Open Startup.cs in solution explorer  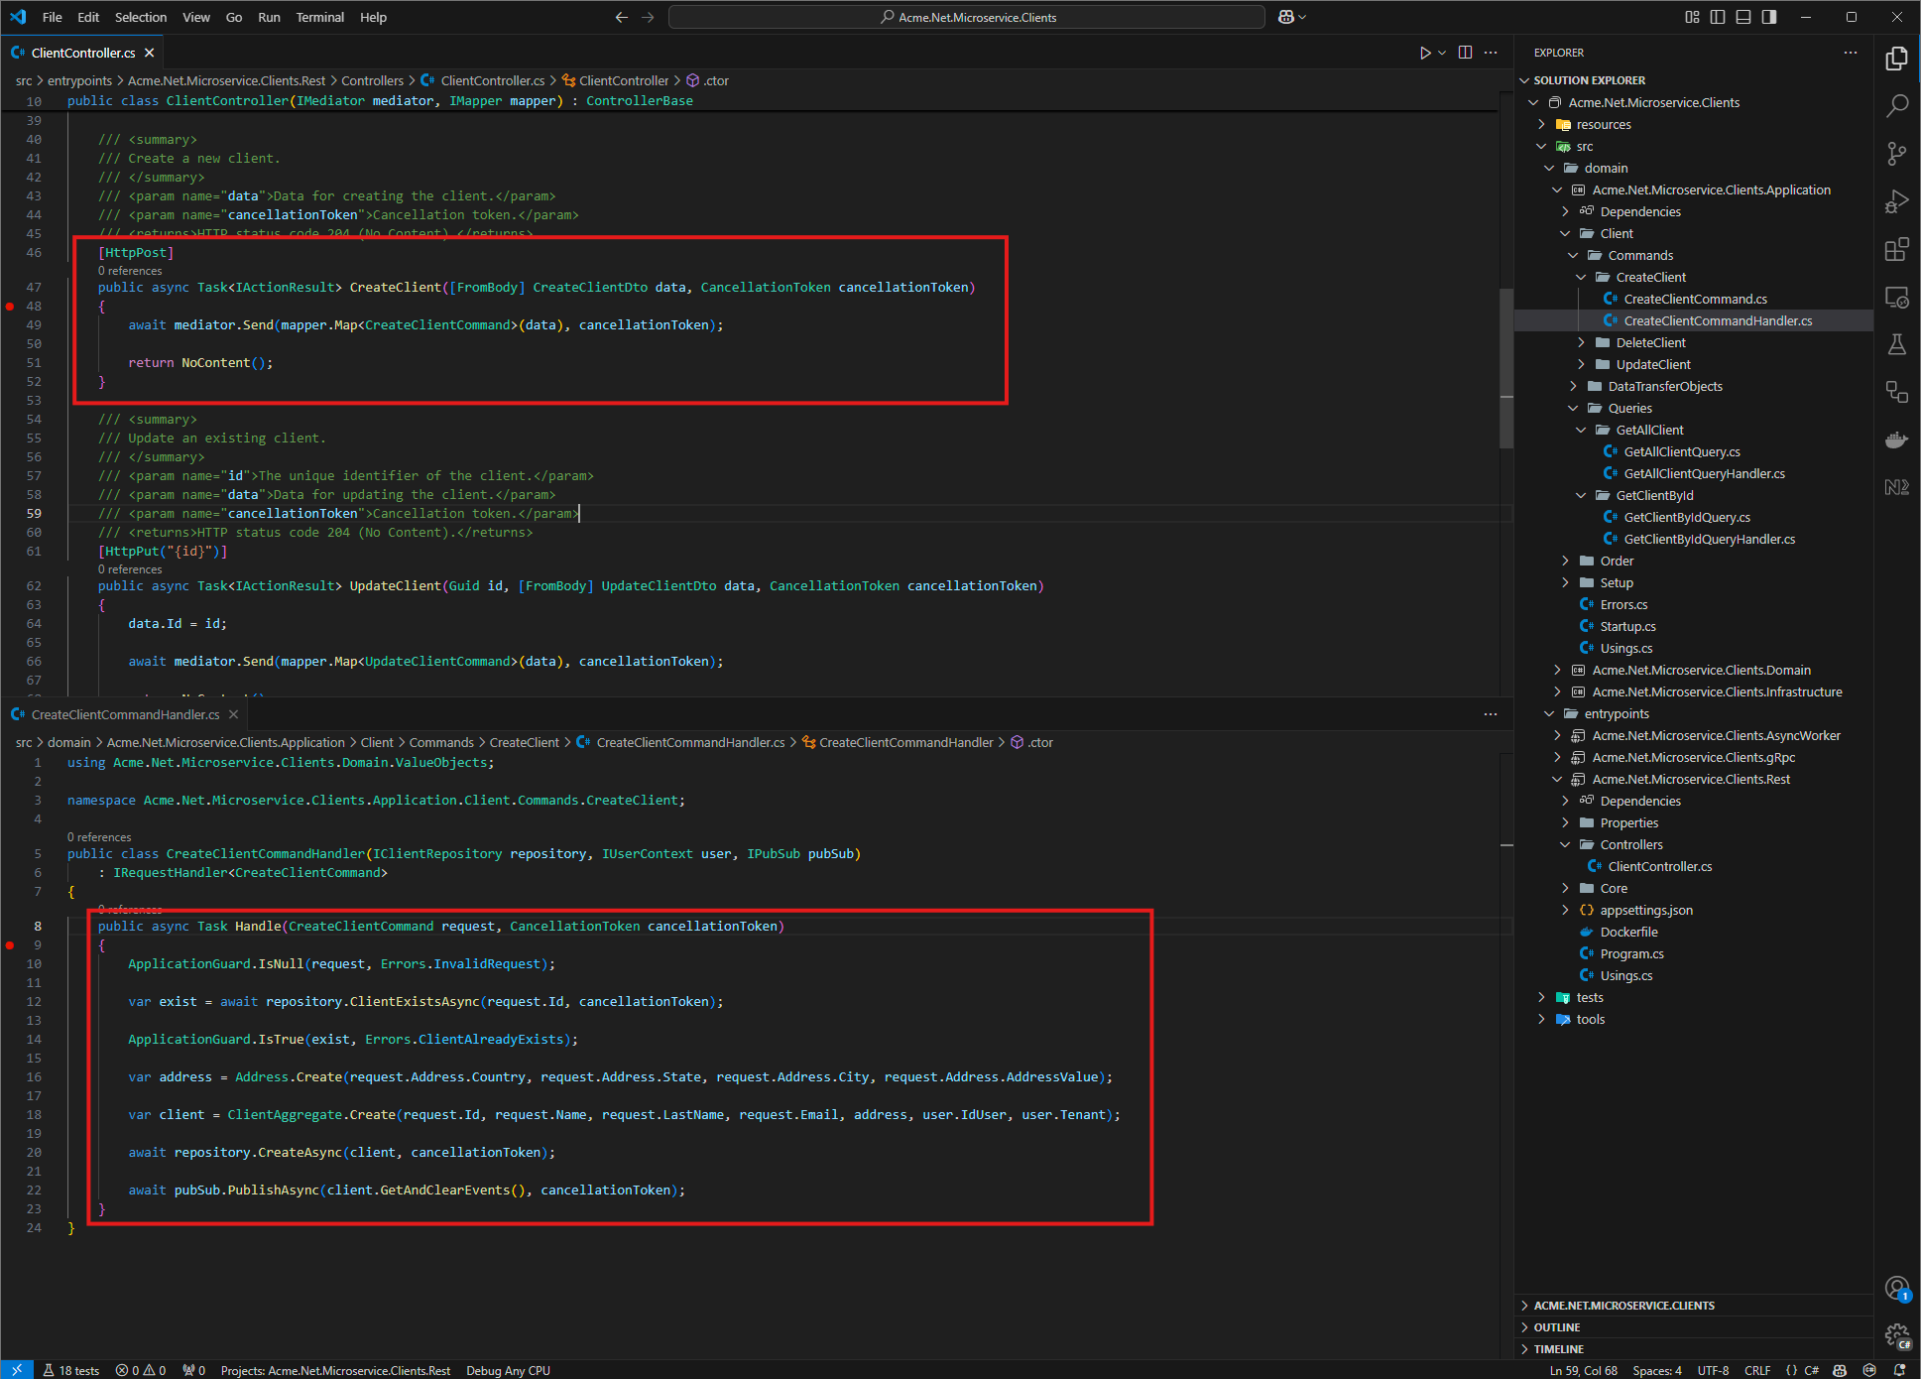[1627, 626]
